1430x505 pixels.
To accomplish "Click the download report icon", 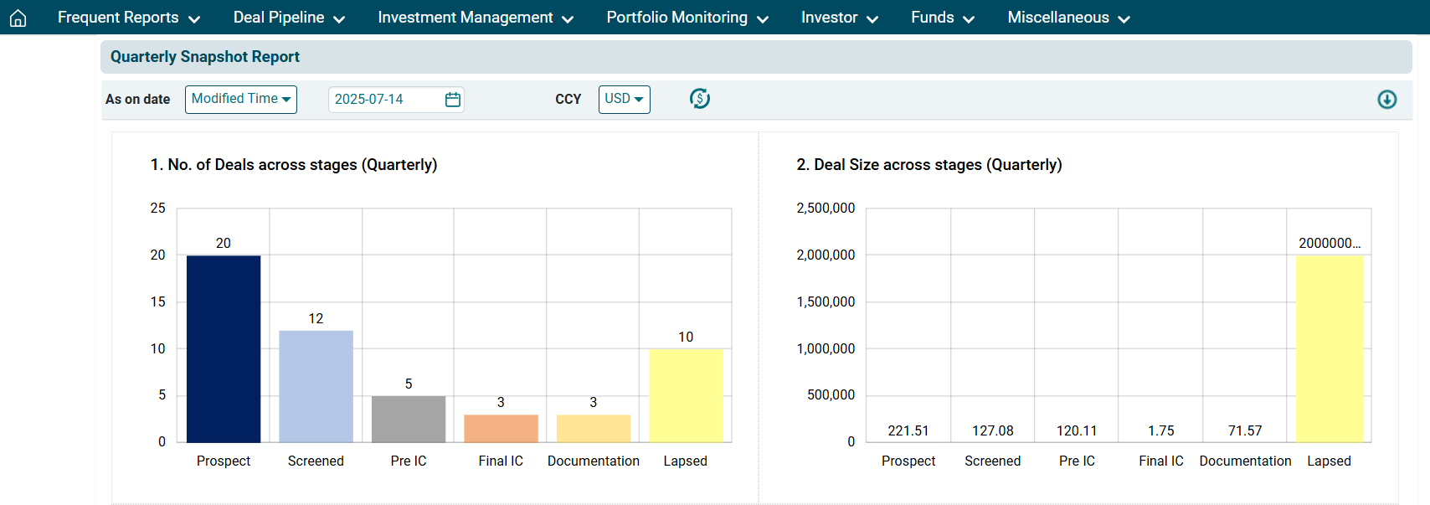I will tap(1386, 100).
